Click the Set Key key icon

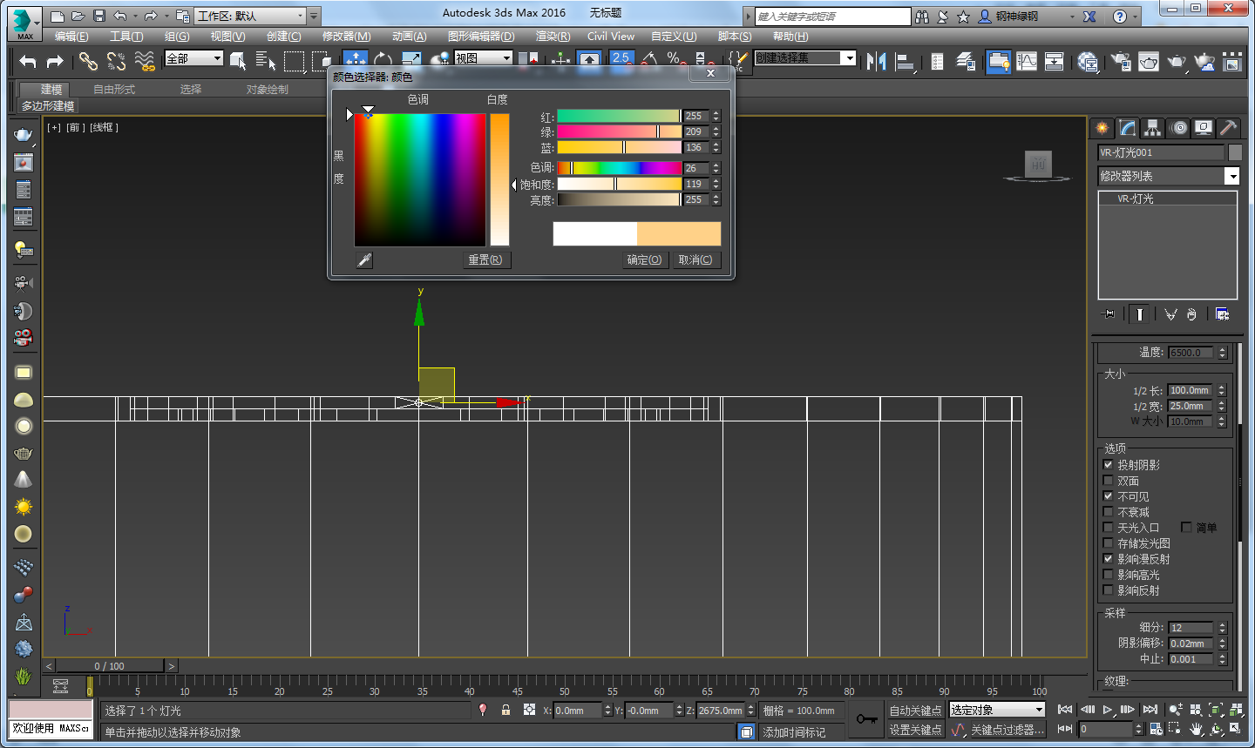point(865,719)
